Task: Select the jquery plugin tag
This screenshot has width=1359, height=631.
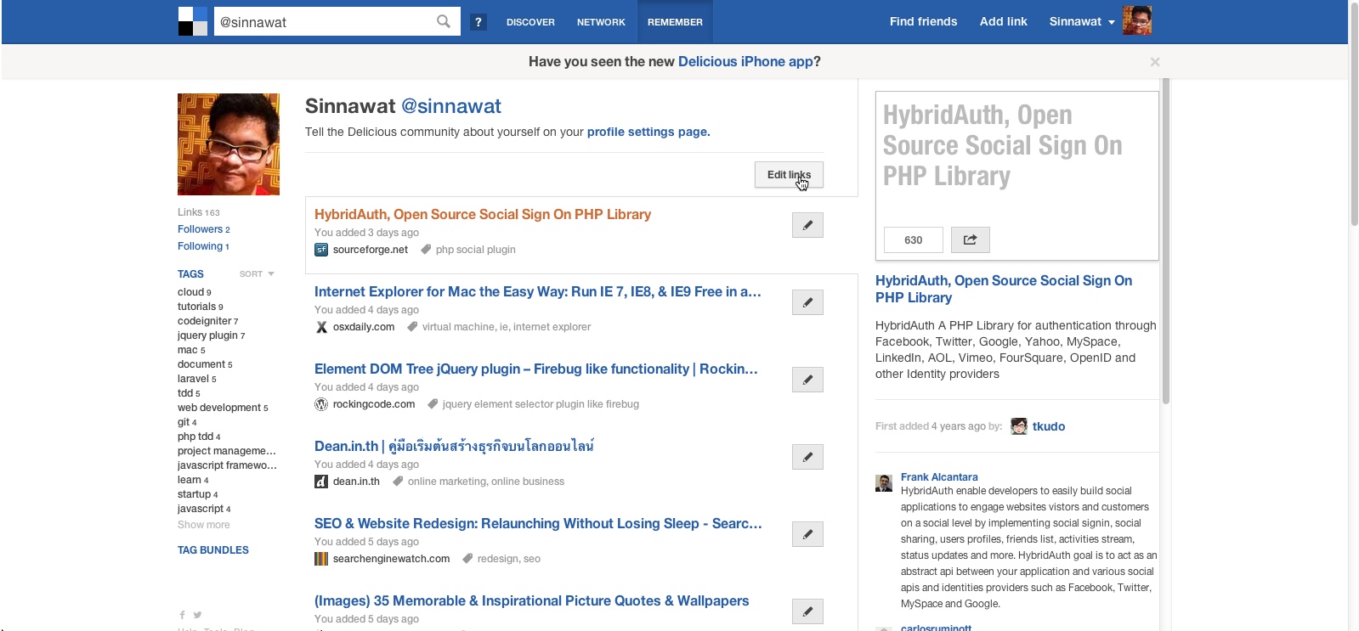Action: (x=212, y=335)
